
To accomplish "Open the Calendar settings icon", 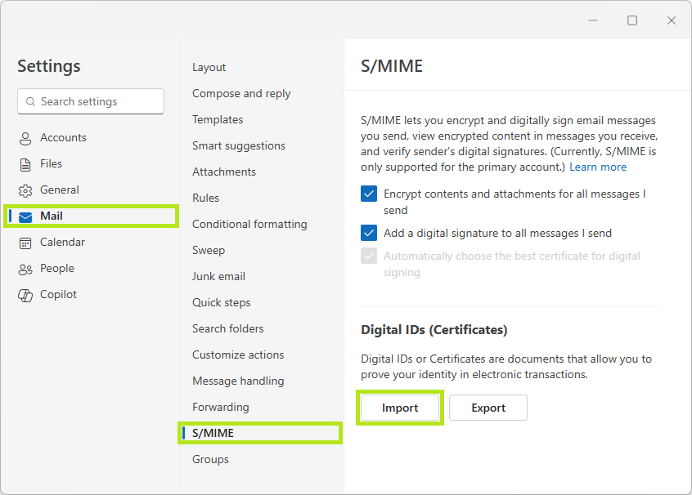I will click(x=25, y=242).
